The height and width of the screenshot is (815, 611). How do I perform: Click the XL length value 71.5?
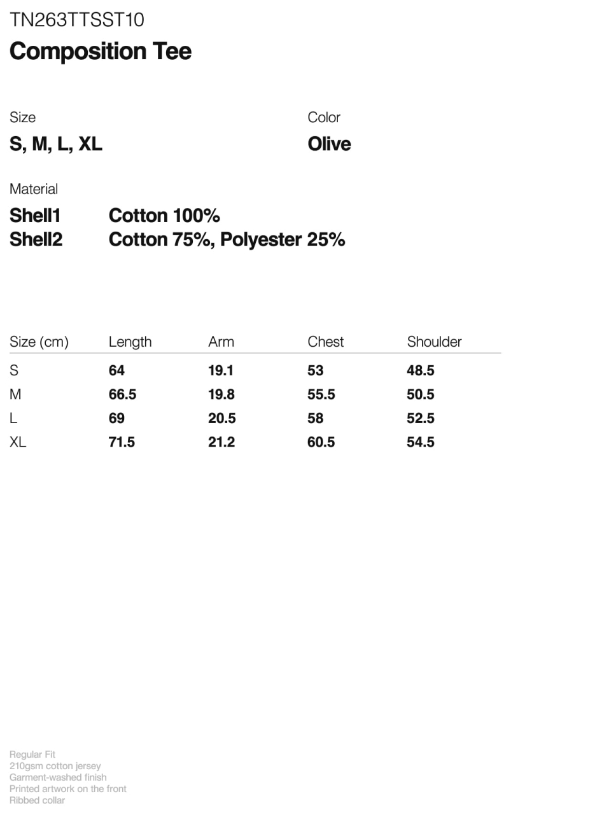click(122, 442)
